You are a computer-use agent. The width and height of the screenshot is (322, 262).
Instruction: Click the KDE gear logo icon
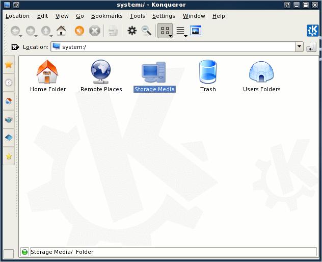click(x=312, y=31)
